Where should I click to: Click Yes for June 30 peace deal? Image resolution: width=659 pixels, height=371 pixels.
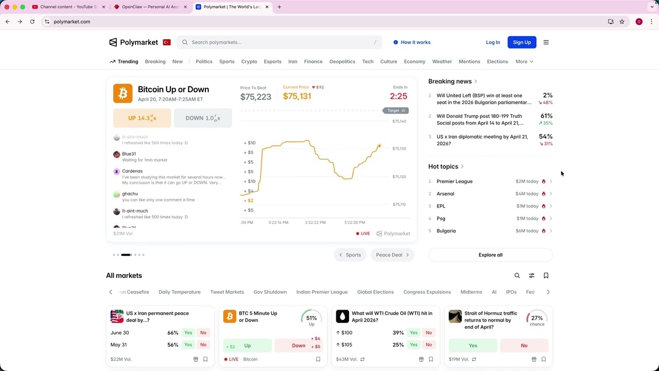[188, 333]
